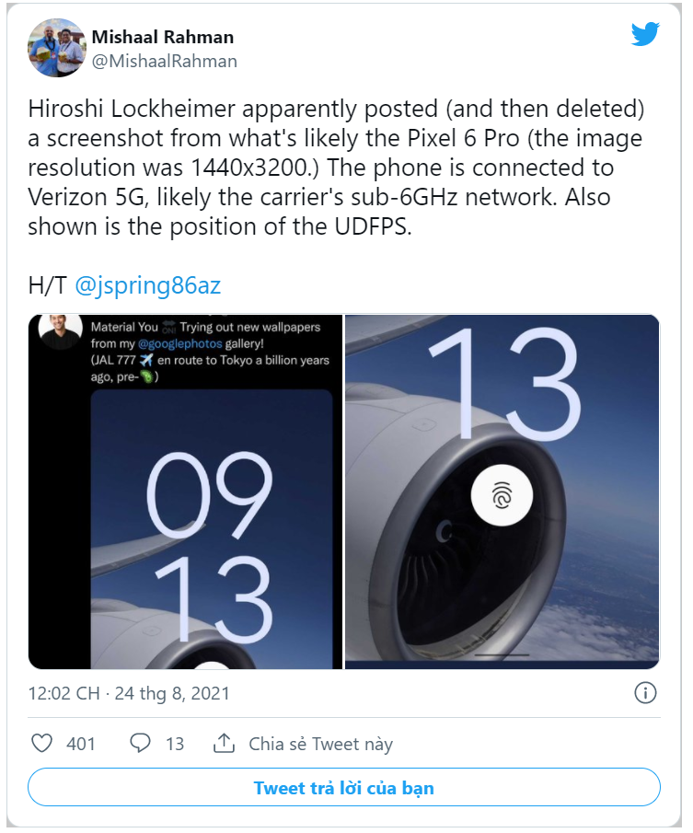Click the share arrow icon

click(225, 743)
